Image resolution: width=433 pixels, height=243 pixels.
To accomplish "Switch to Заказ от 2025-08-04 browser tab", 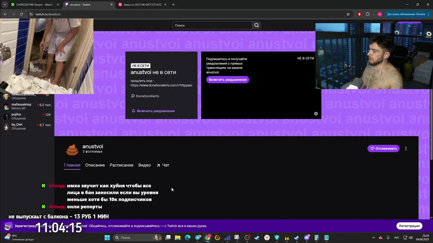I will point(142,5).
